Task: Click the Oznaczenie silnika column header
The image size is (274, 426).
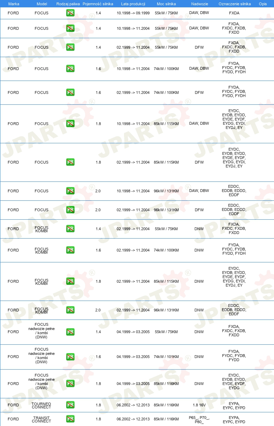Action: 235,4
